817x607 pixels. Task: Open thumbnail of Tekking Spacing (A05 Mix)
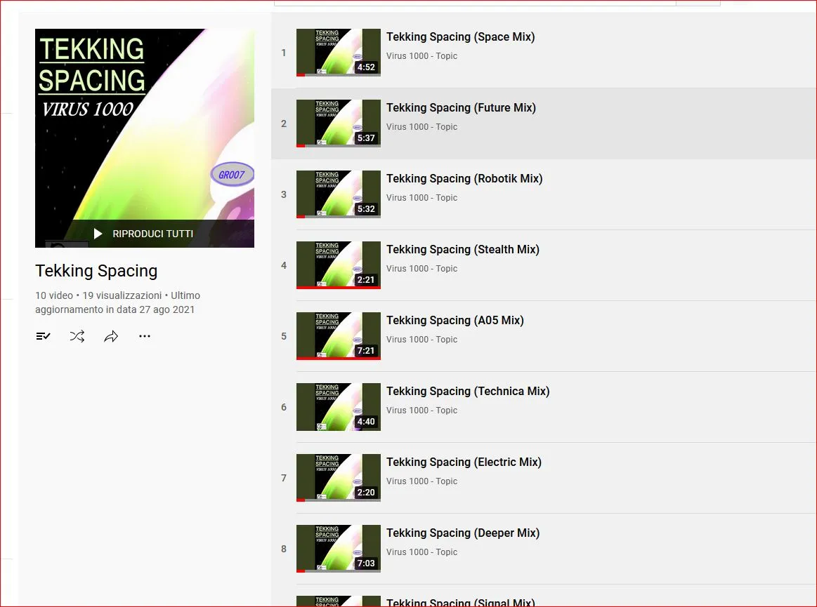point(338,335)
